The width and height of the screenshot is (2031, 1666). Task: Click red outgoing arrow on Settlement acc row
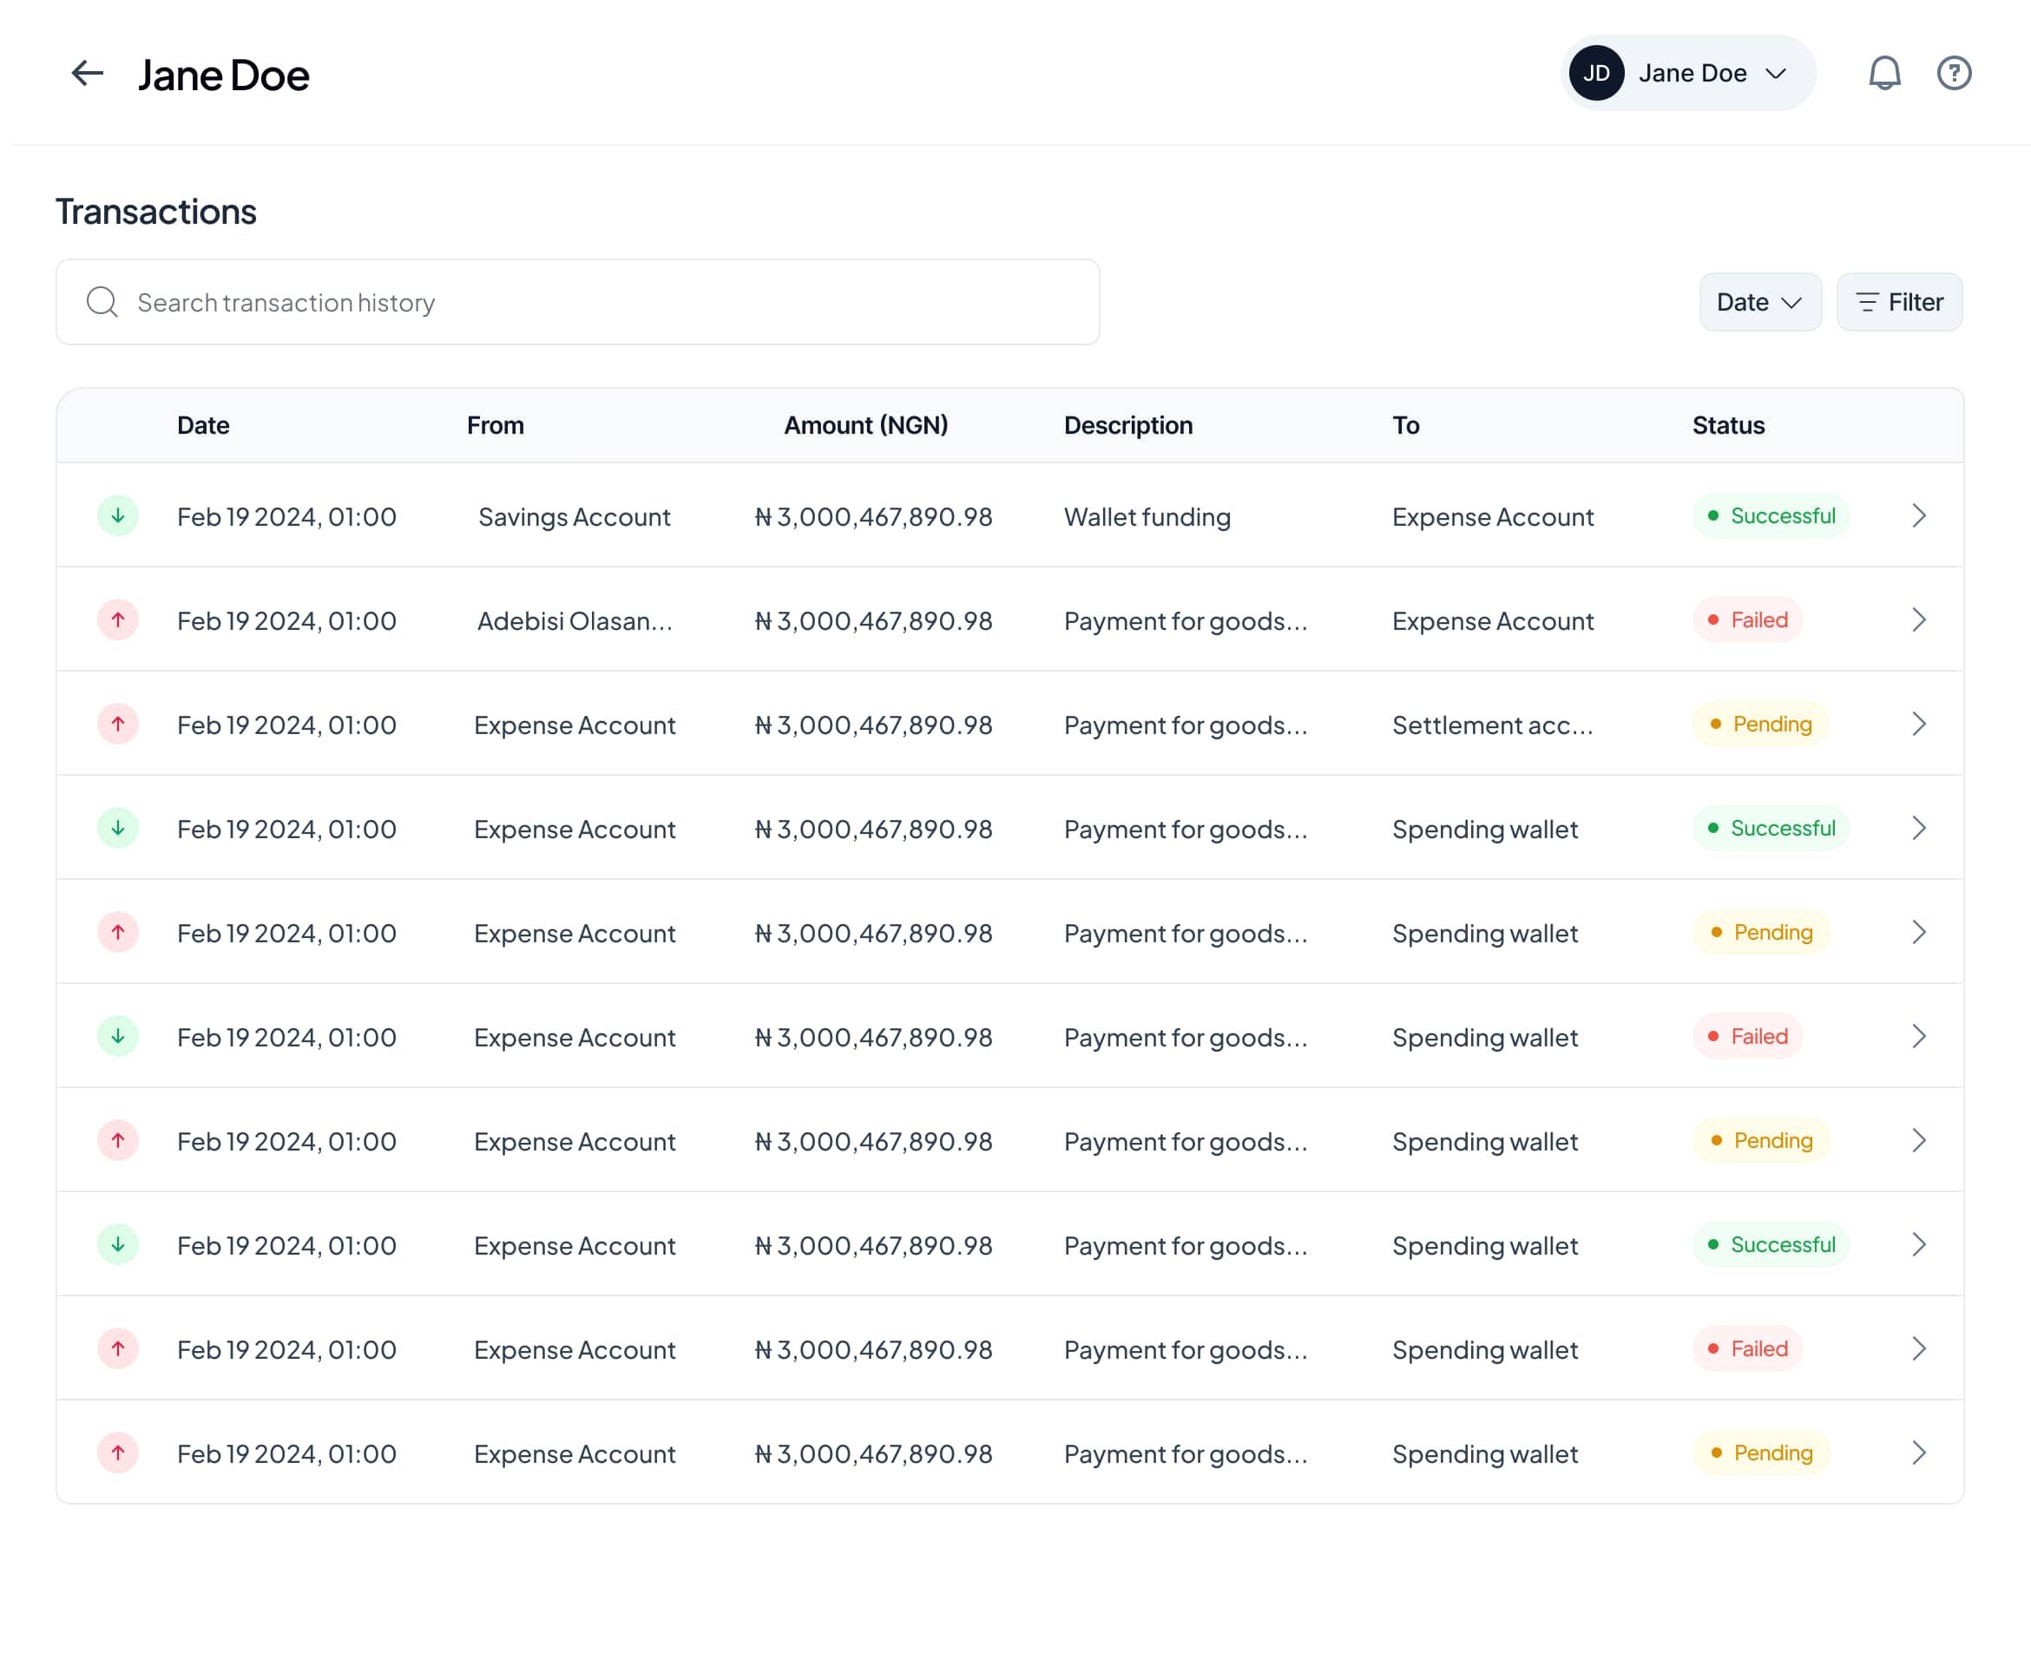tap(118, 725)
